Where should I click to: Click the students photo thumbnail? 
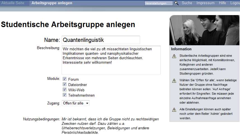point(204,30)
